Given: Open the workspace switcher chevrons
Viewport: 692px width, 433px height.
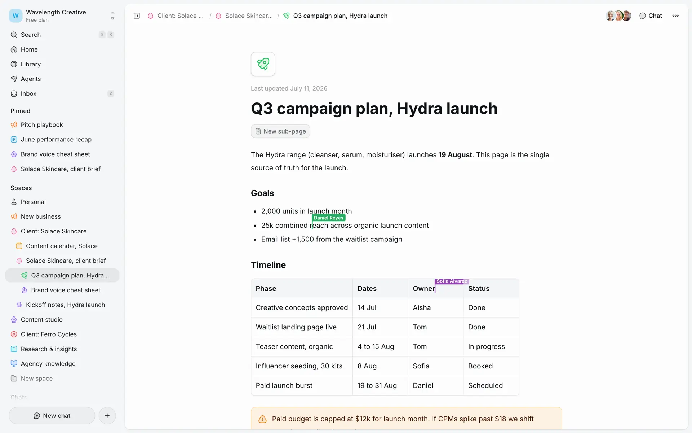Looking at the screenshot, I should (112, 16).
